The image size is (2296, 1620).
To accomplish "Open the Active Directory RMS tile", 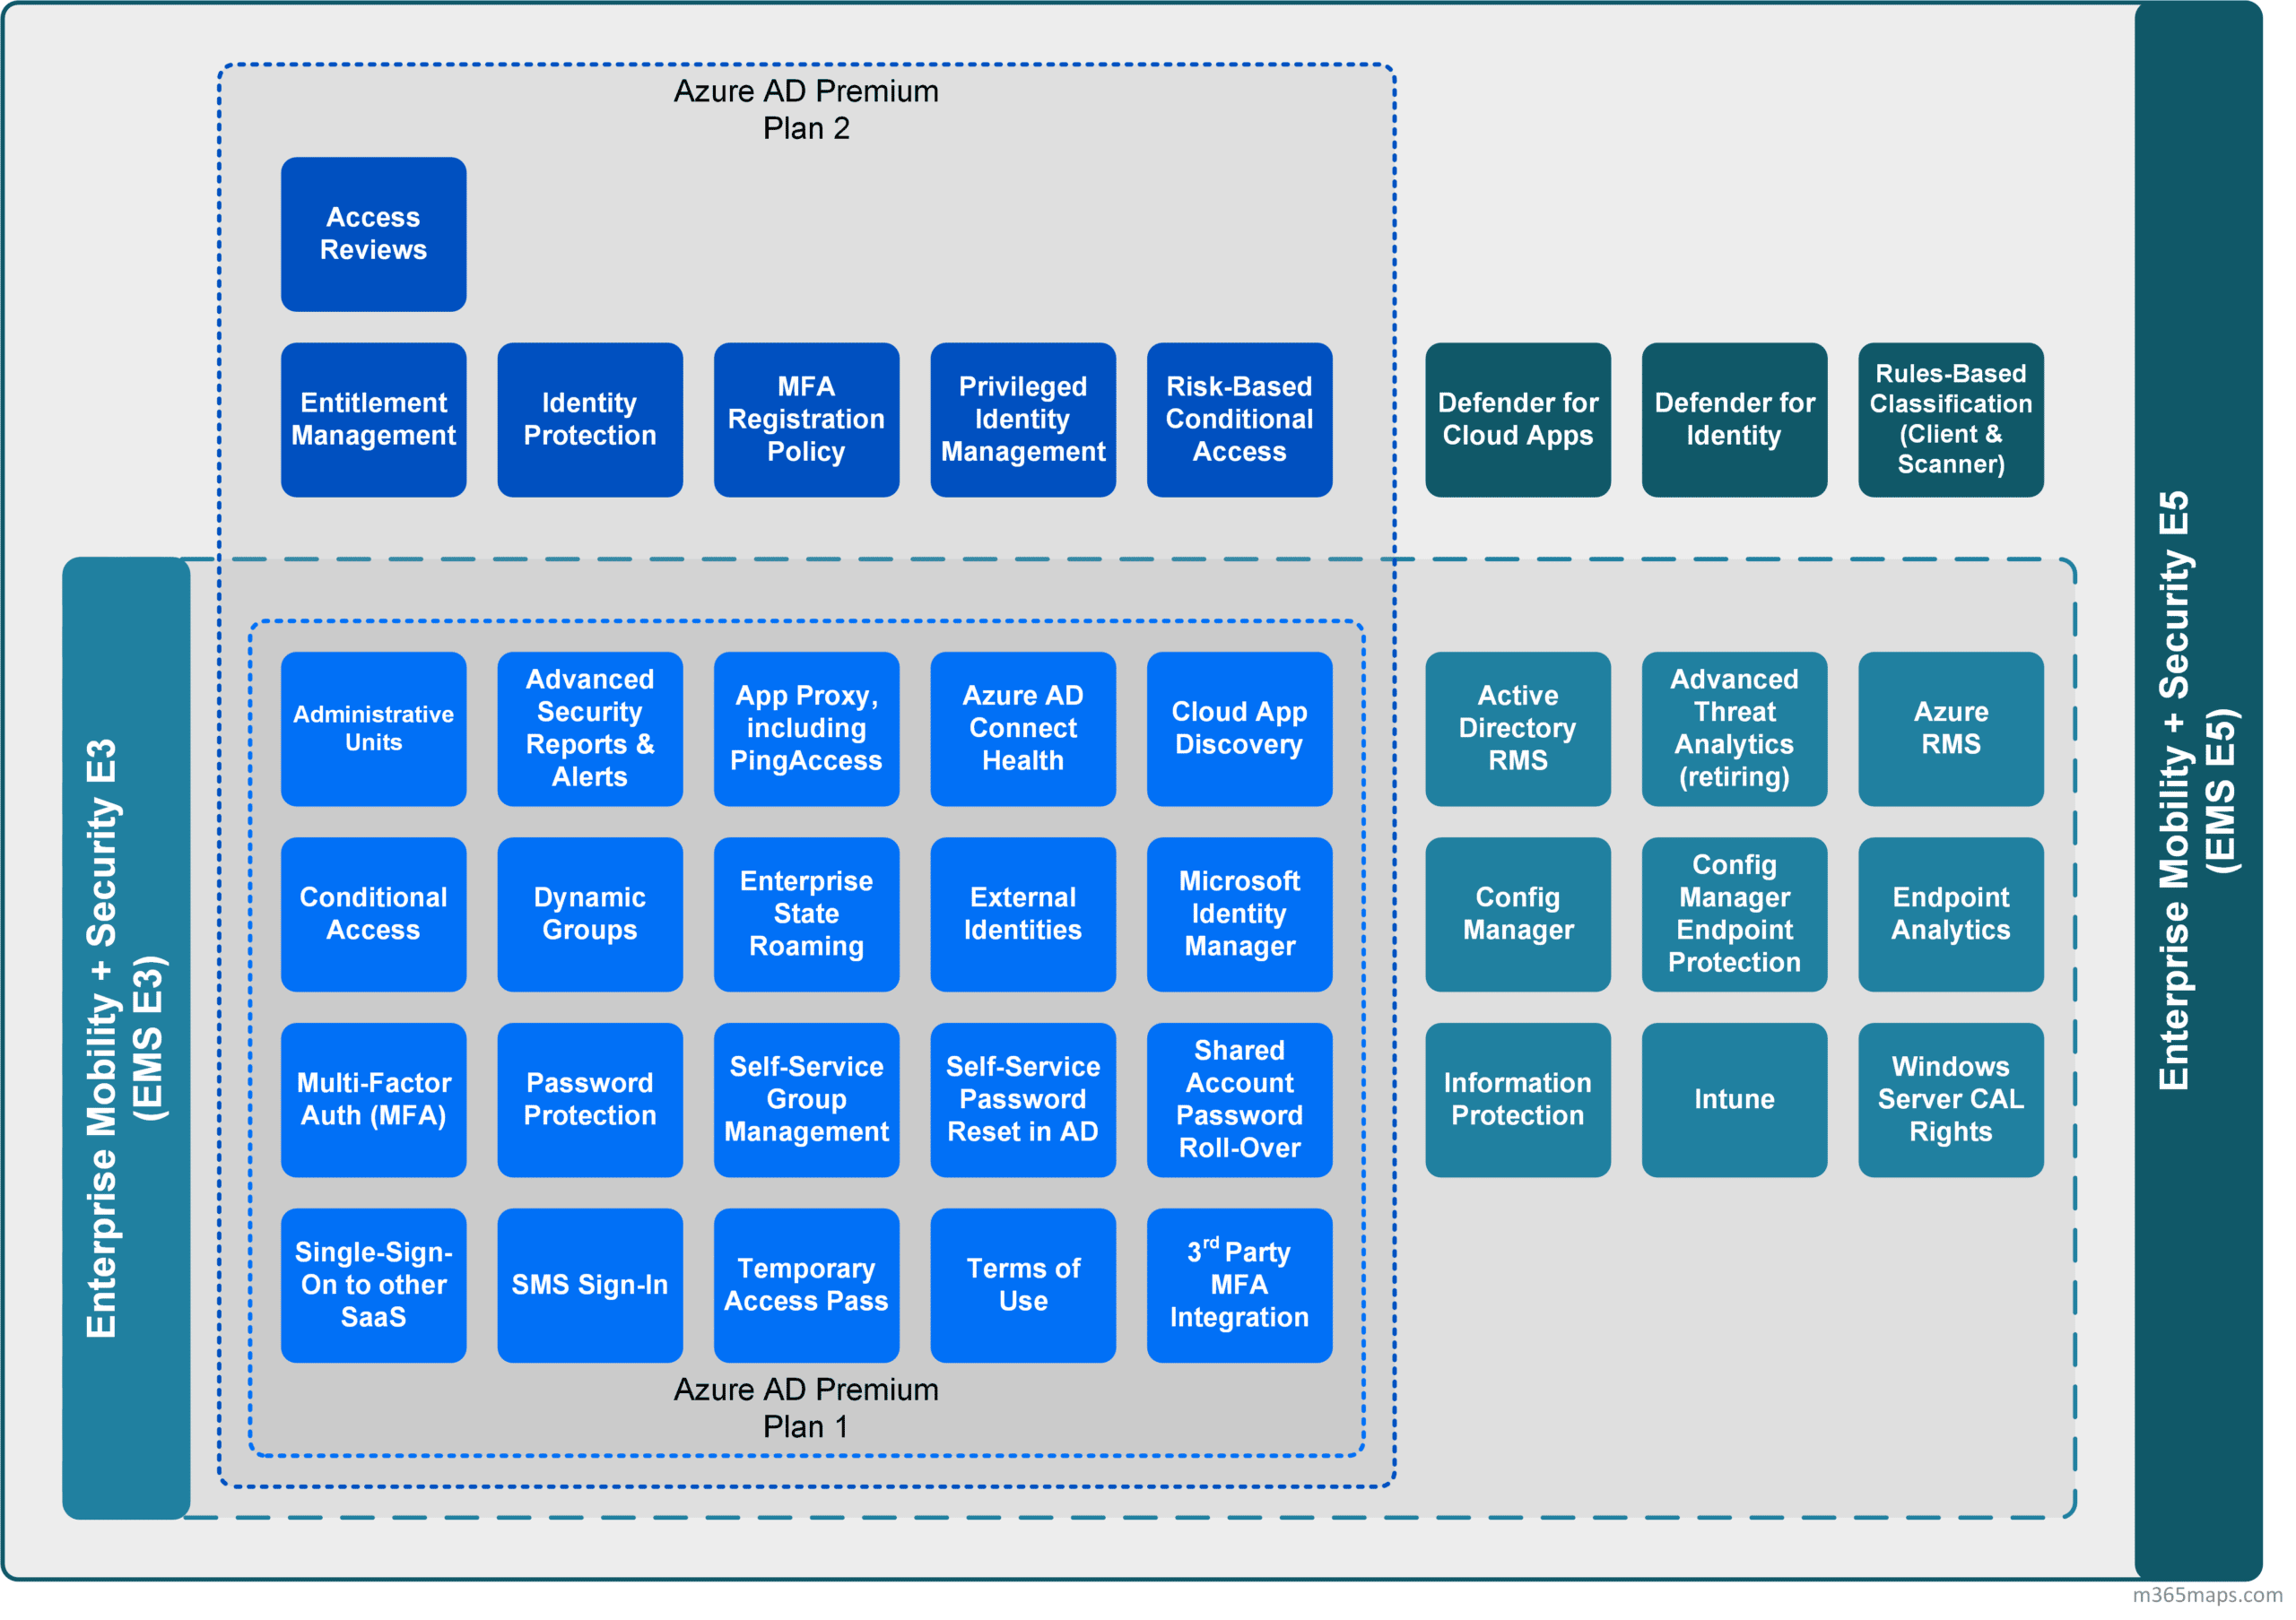I will click(1518, 730).
